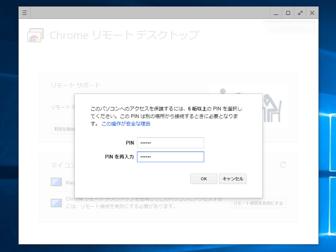Click the Chrome リモート デスクトップ title text
This screenshot has height=252, width=336.
click(x=124, y=35)
